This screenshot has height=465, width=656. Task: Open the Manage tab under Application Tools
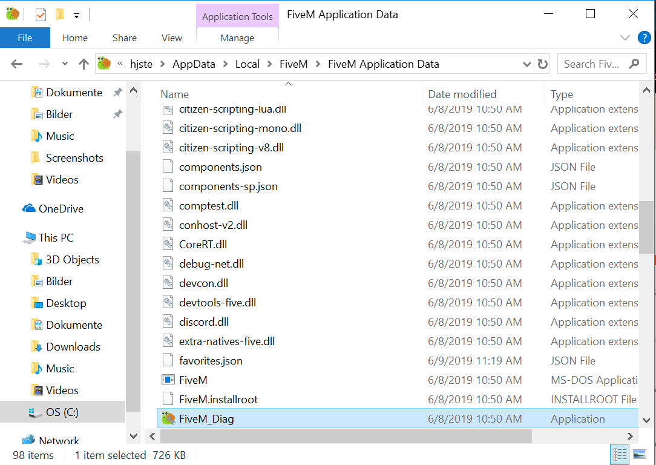click(x=237, y=38)
